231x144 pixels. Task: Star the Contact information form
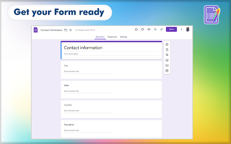point(71,30)
